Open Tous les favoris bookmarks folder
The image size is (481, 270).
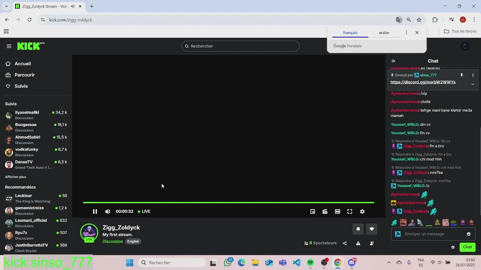(x=460, y=31)
